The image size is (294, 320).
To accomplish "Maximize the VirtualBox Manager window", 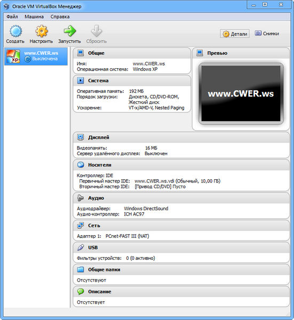I will pyautogui.click(x=265, y=4).
